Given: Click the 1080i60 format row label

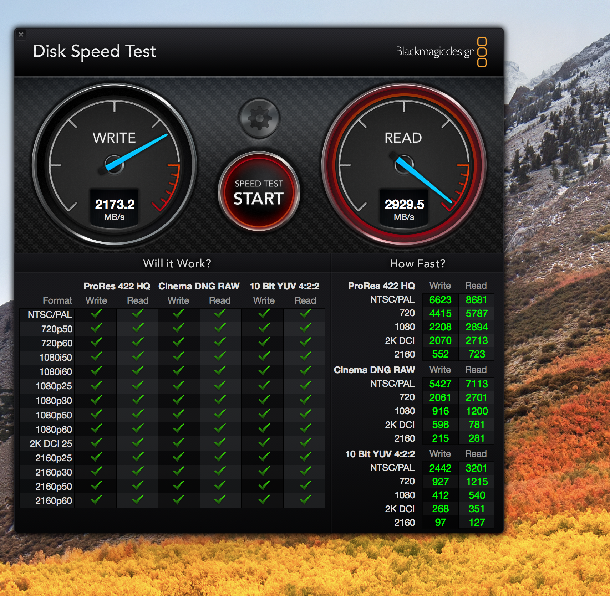Looking at the screenshot, I should [x=56, y=372].
